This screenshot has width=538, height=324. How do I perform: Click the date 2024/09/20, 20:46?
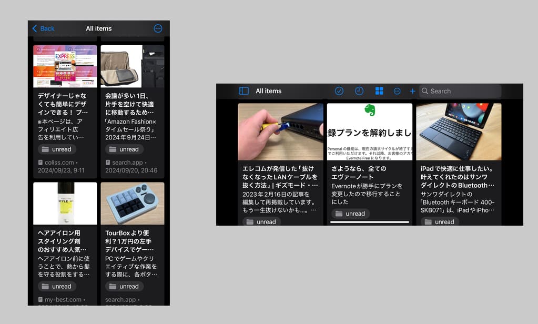click(131, 170)
